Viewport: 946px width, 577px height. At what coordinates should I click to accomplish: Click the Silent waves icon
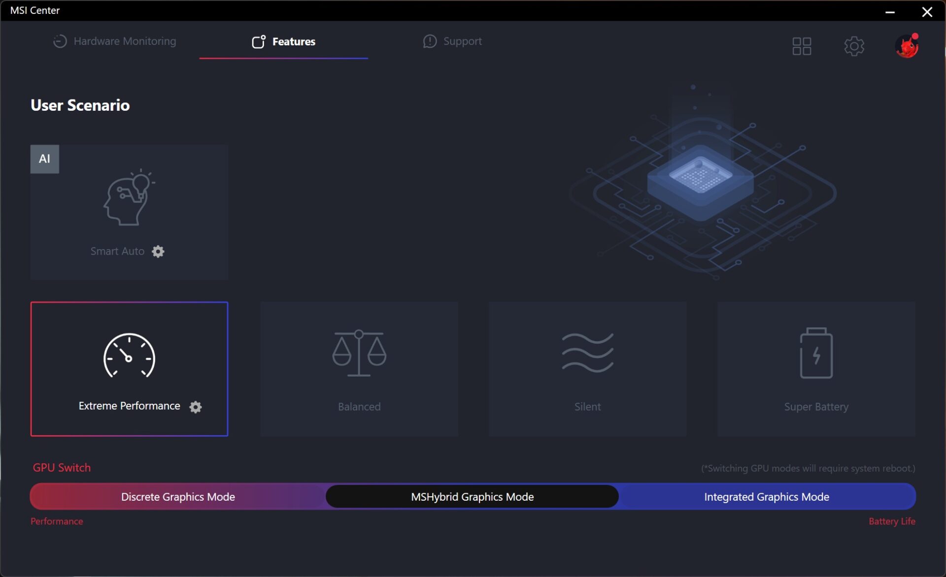tap(588, 353)
